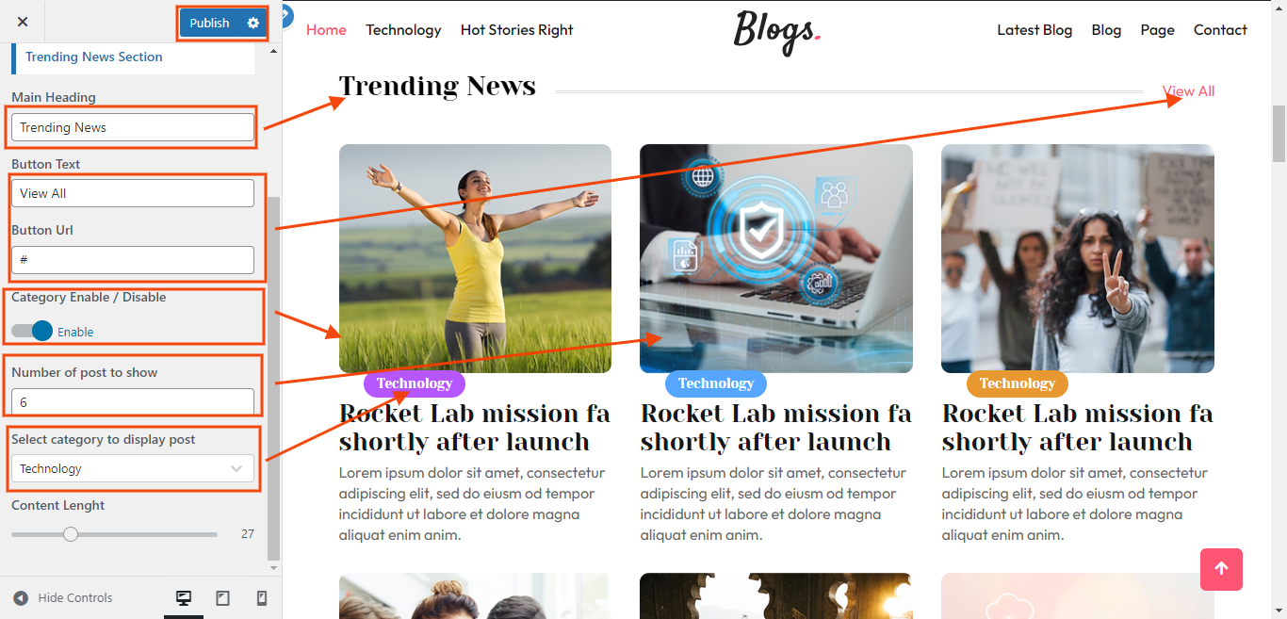Click the View All link

pyautogui.click(x=1188, y=91)
